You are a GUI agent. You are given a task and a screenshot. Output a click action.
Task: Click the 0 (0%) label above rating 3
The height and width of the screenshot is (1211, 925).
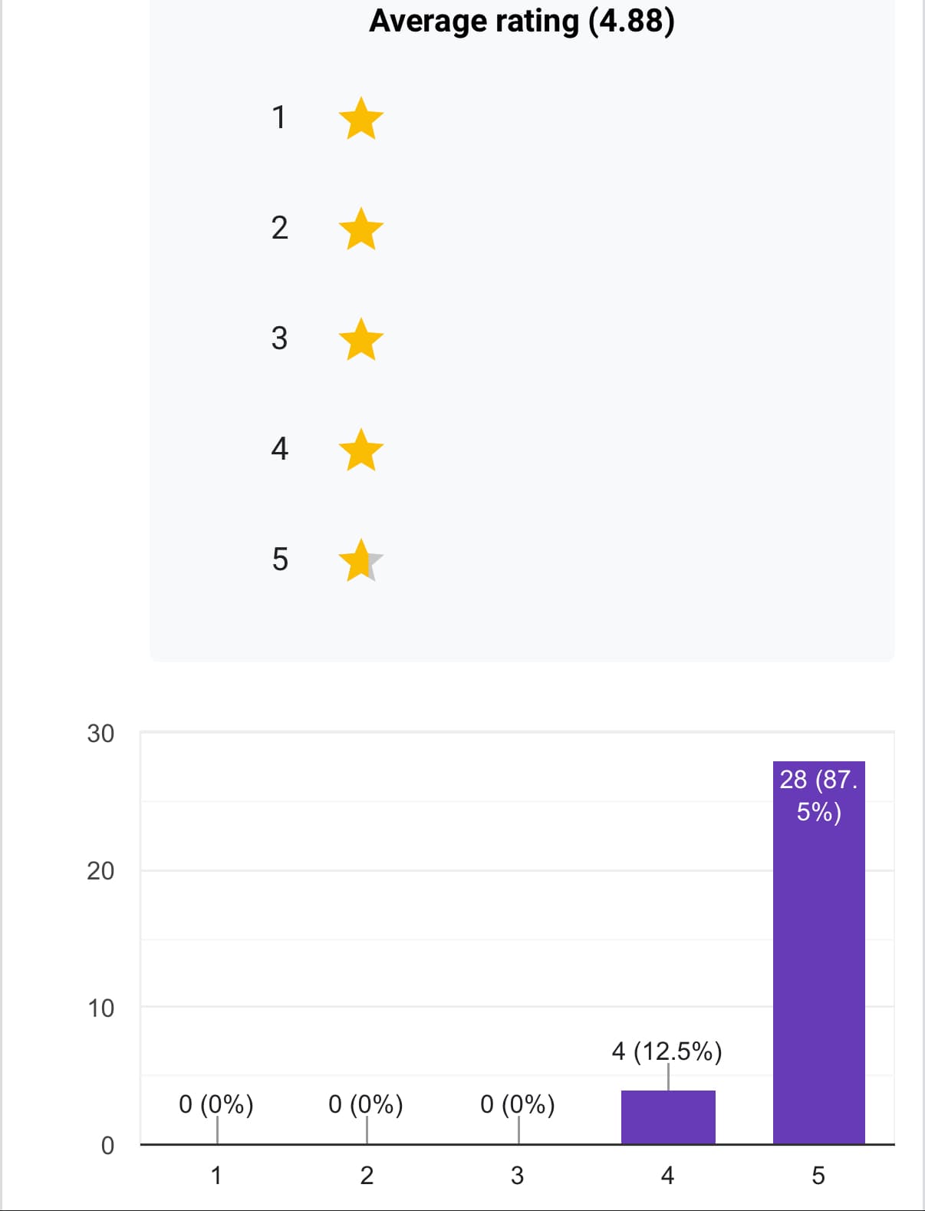(x=518, y=1104)
